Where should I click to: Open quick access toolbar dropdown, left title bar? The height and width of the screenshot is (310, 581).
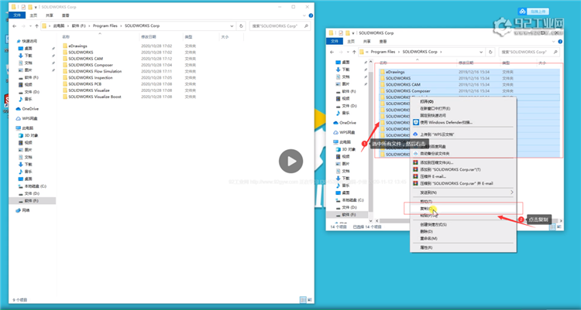point(36,7)
